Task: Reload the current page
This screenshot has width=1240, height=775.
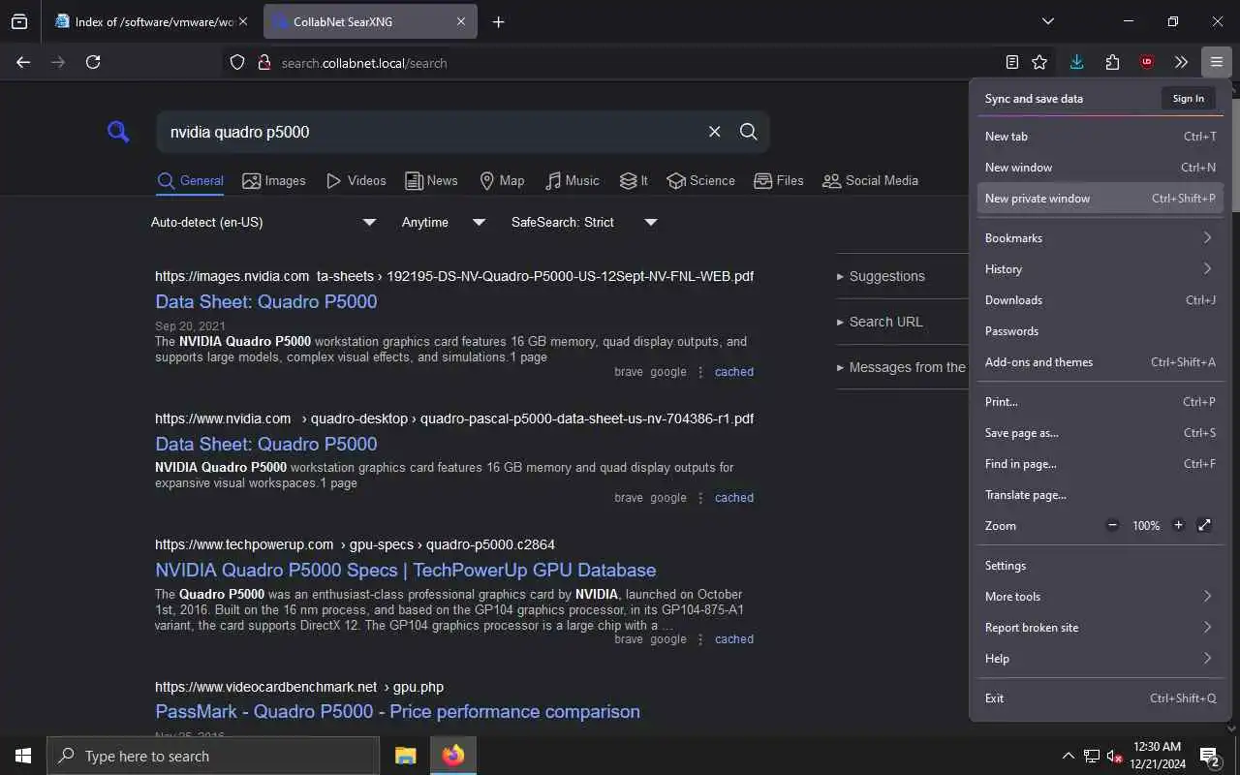Action: [x=93, y=62]
